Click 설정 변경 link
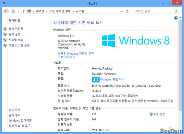 tap(159, 114)
